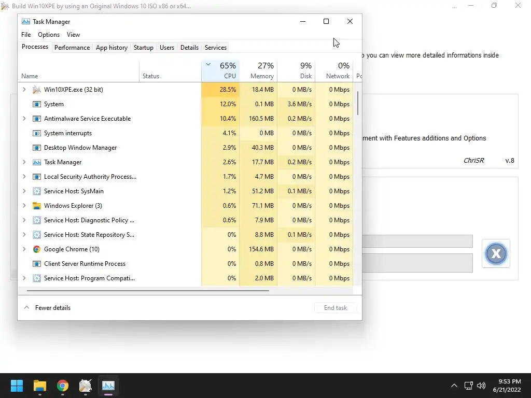Open Google Chrome from the taskbar
The height and width of the screenshot is (398, 531).
coord(63,386)
